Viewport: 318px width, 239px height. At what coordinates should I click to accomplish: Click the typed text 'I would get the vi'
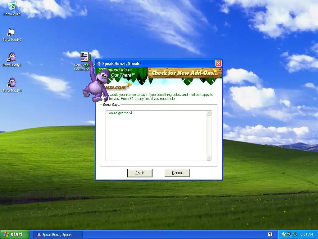(119, 113)
